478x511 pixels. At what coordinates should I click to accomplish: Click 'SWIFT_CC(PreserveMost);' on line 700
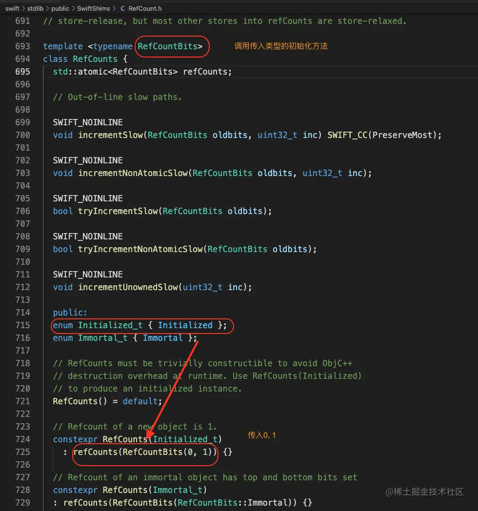coord(384,135)
